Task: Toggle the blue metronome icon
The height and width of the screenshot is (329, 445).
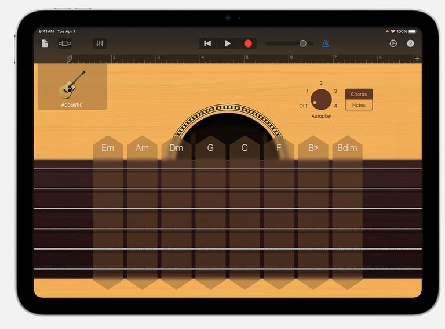Action: 325,44
